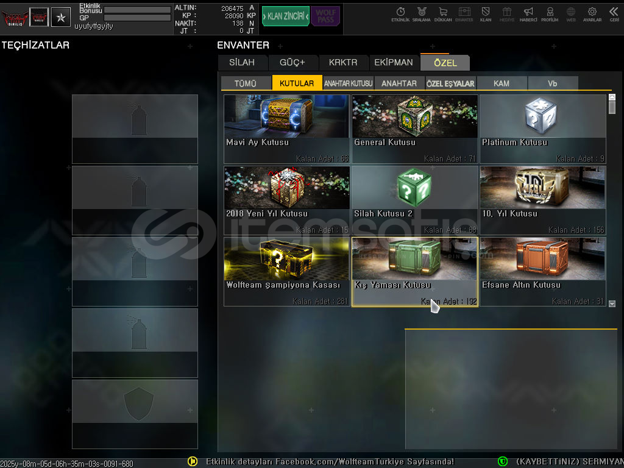Select the Mavi Ay Kutusu box
Viewport: 624px width, 468px height.
pos(287,129)
